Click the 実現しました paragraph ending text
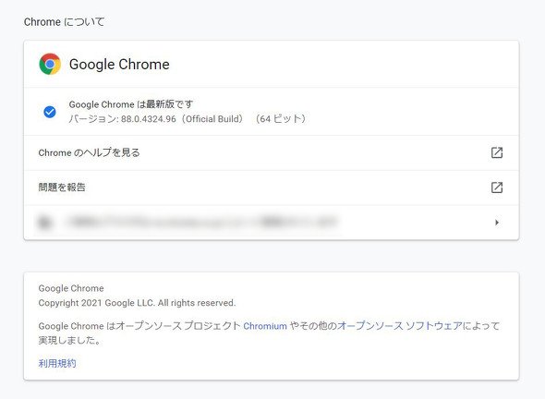 70,340
